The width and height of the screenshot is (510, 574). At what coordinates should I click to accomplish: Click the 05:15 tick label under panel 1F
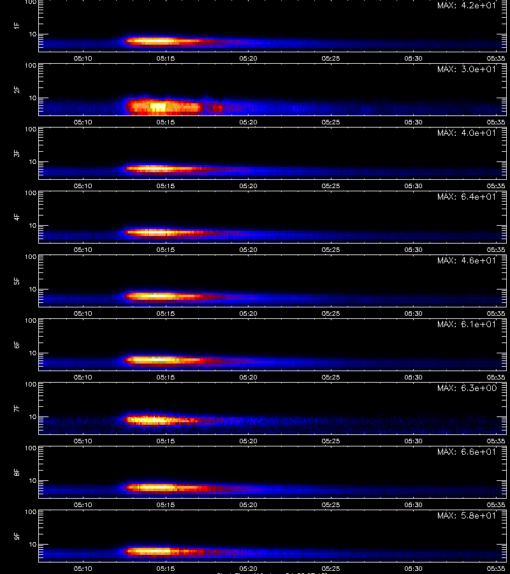click(x=166, y=59)
